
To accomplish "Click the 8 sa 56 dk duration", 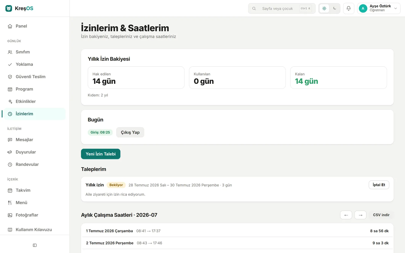I will [379, 231].
